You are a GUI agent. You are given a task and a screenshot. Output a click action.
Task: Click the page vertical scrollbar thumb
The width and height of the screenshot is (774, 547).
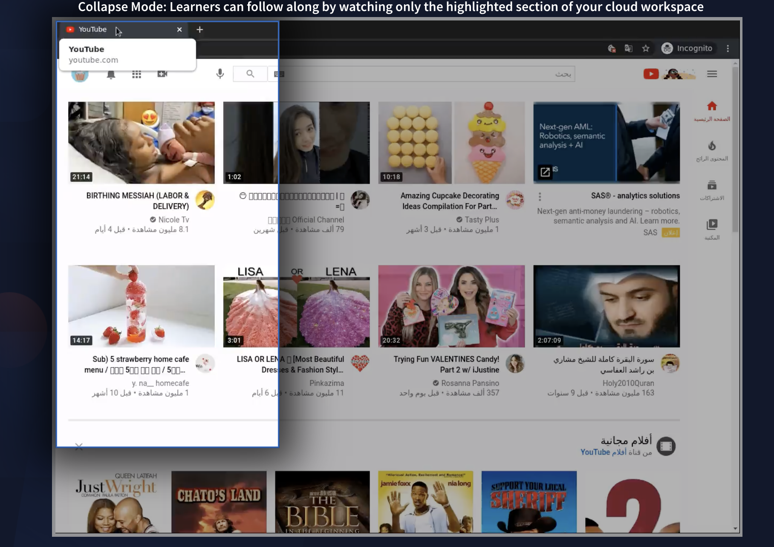(735, 149)
